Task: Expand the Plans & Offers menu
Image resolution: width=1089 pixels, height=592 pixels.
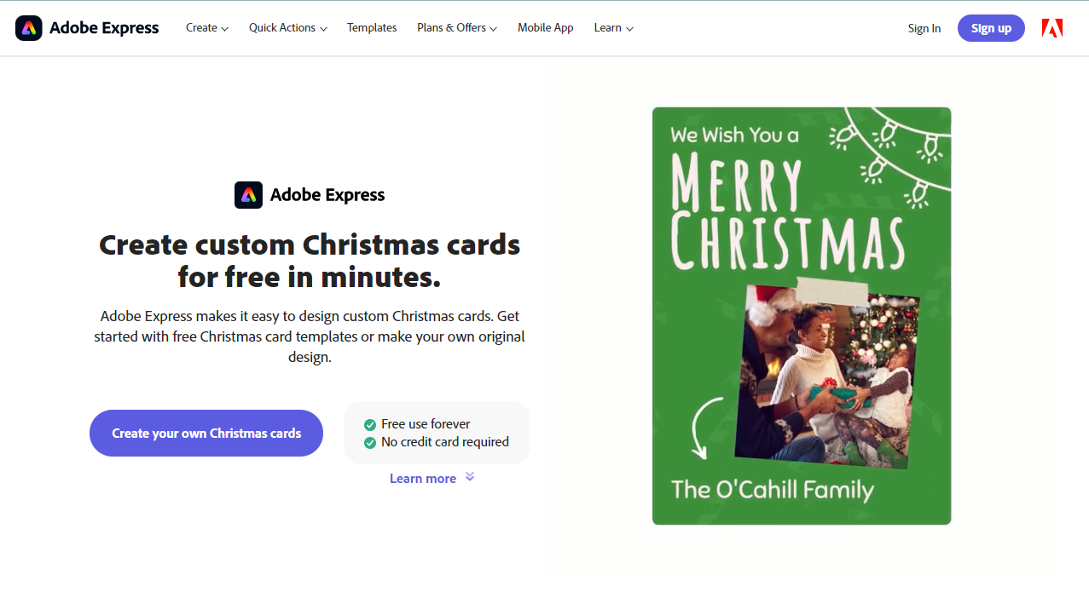Action: pyautogui.click(x=457, y=28)
